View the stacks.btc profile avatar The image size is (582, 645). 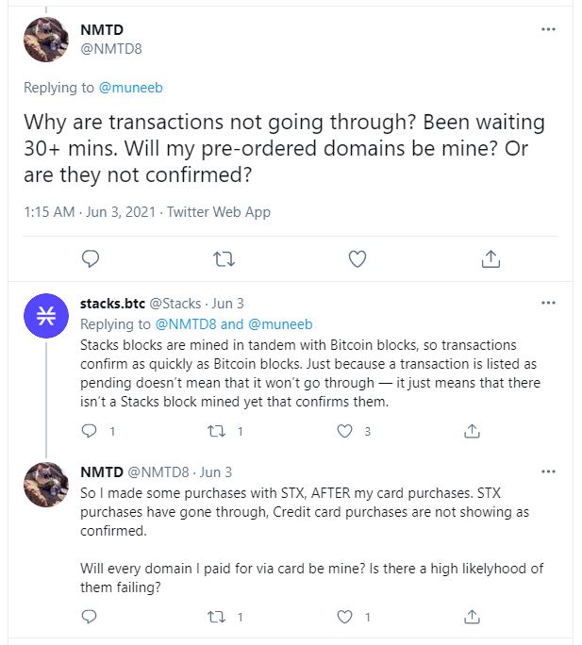pyautogui.click(x=46, y=317)
